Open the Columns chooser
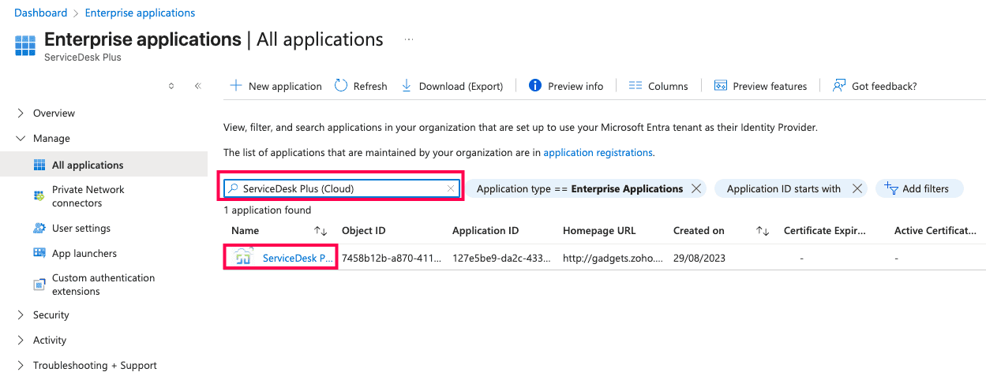986x387 pixels. pyautogui.click(x=658, y=86)
